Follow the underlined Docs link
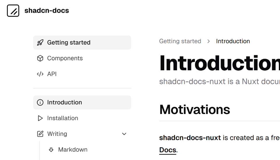Image resolution: width=280 pixels, height=160 pixels. pyautogui.click(x=168, y=150)
